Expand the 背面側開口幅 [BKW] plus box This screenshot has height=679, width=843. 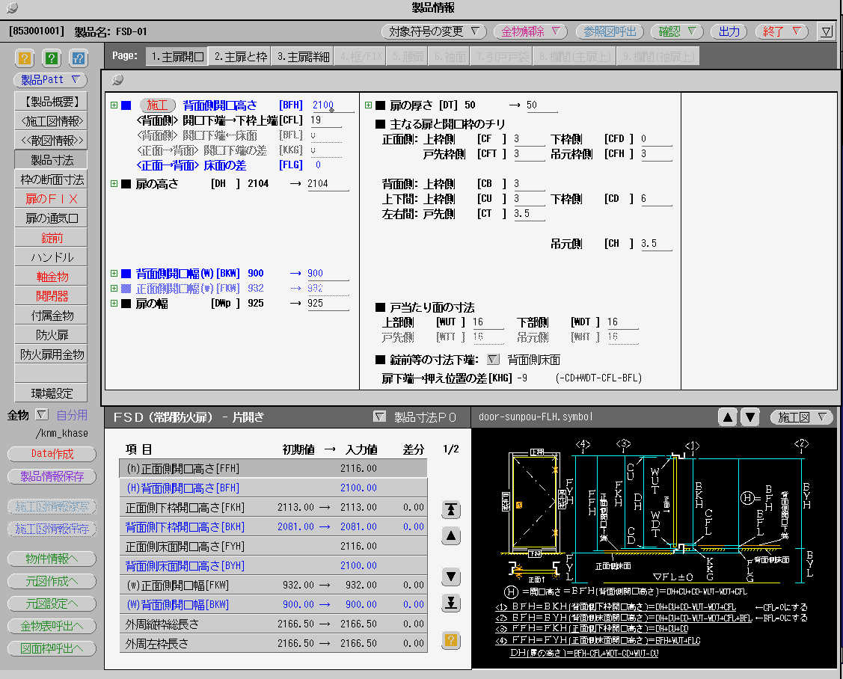pos(114,273)
